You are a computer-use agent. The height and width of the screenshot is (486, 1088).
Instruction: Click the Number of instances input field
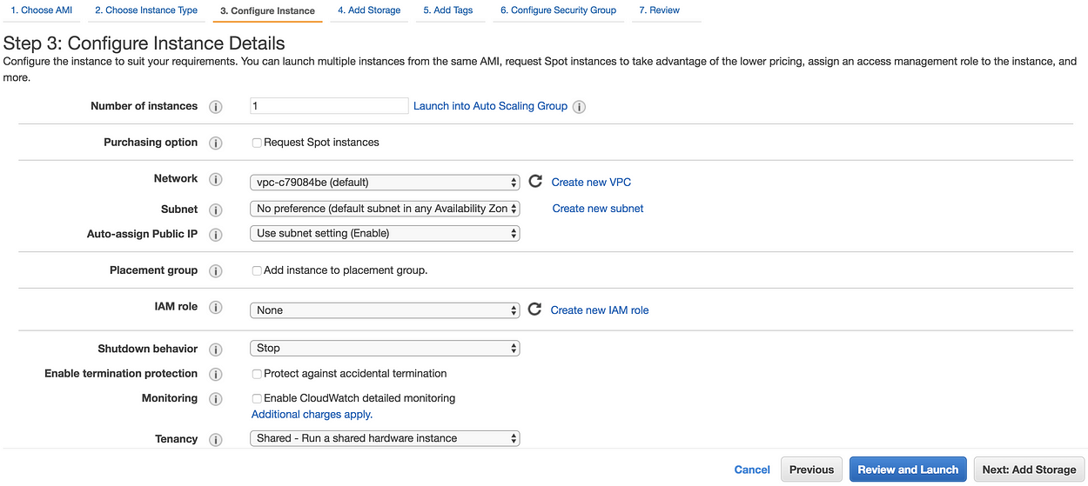pyautogui.click(x=329, y=106)
